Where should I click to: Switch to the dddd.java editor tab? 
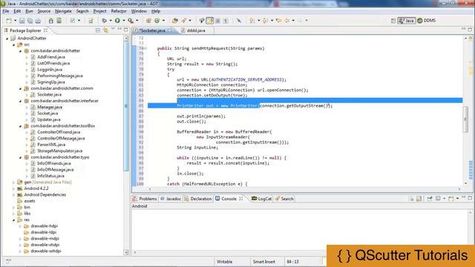pos(196,30)
